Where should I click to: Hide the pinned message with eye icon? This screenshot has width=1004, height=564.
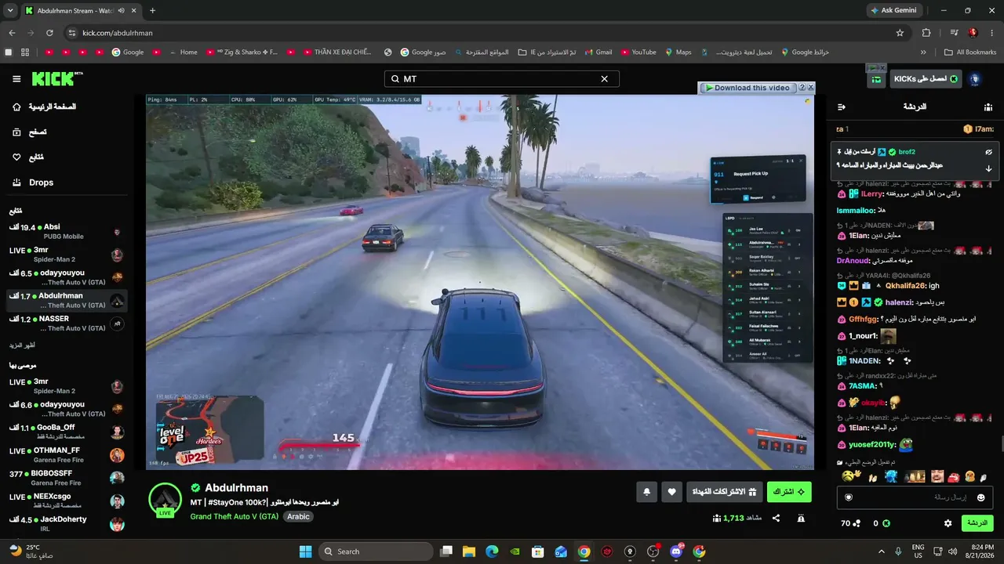pyautogui.click(x=988, y=152)
